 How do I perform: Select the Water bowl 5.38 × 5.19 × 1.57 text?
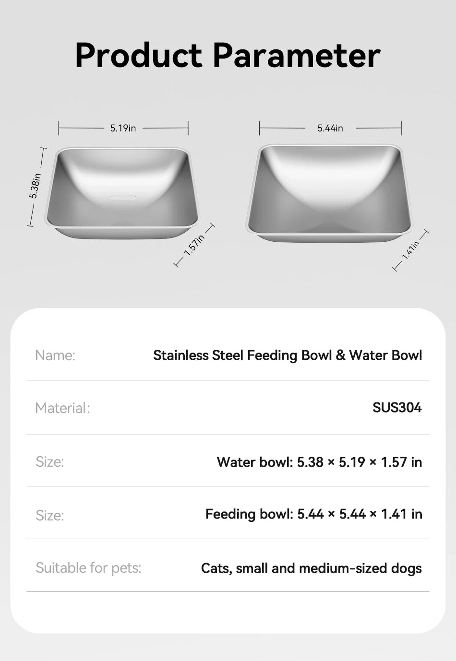click(x=319, y=462)
